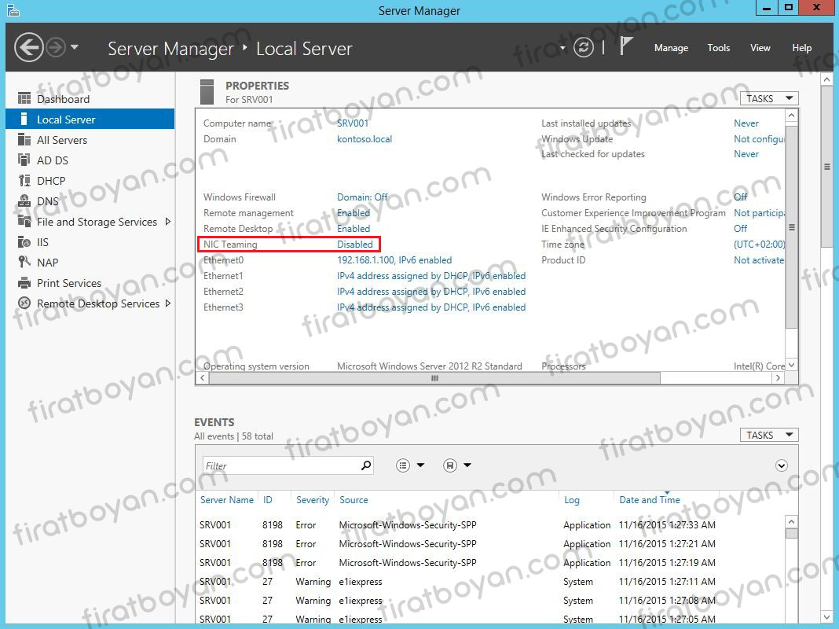
Task: Click the All Servers sidebar icon
Action: [24, 140]
